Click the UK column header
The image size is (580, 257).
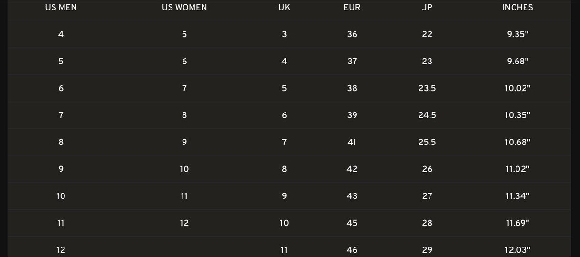[284, 8]
